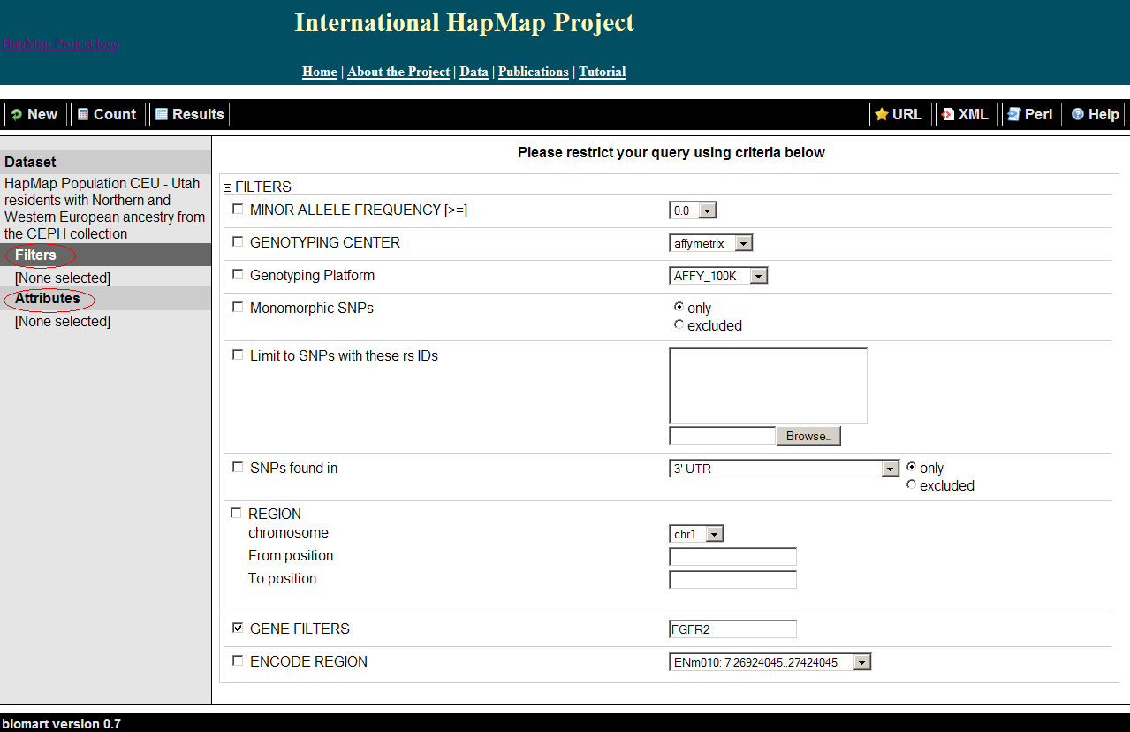Tick Limit to SNPs with rs IDs checkbox
The width and height of the screenshot is (1130, 732).
(x=237, y=355)
